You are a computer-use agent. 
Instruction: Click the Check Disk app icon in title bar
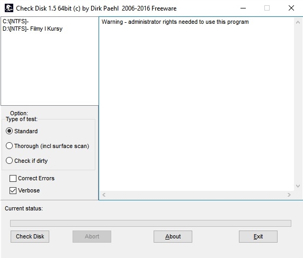click(x=8, y=8)
